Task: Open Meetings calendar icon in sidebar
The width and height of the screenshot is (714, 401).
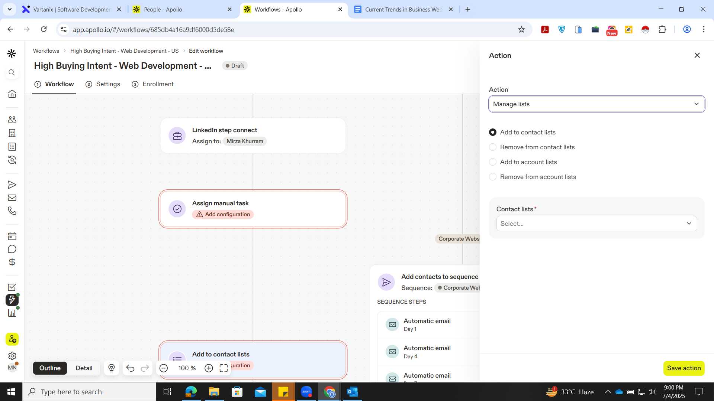Action: (x=12, y=236)
